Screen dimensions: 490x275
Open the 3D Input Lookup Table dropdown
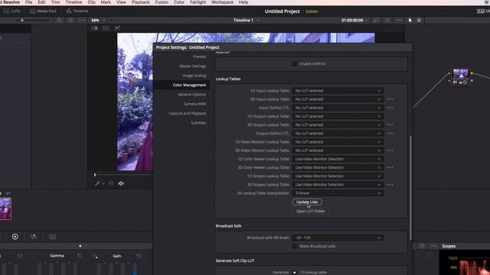(x=338, y=99)
